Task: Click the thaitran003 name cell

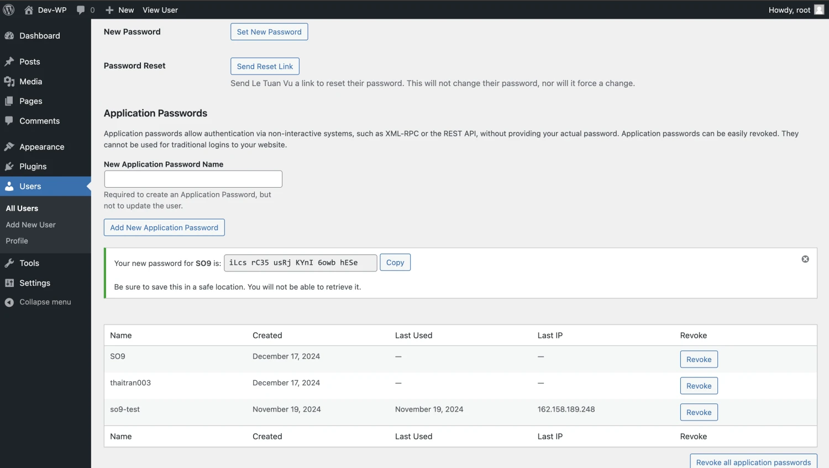Action: (x=130, y=383)
